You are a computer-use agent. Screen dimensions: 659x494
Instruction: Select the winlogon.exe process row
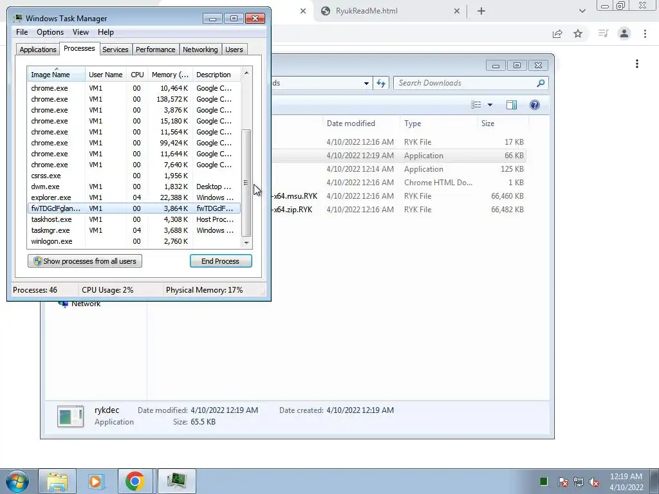134,241
